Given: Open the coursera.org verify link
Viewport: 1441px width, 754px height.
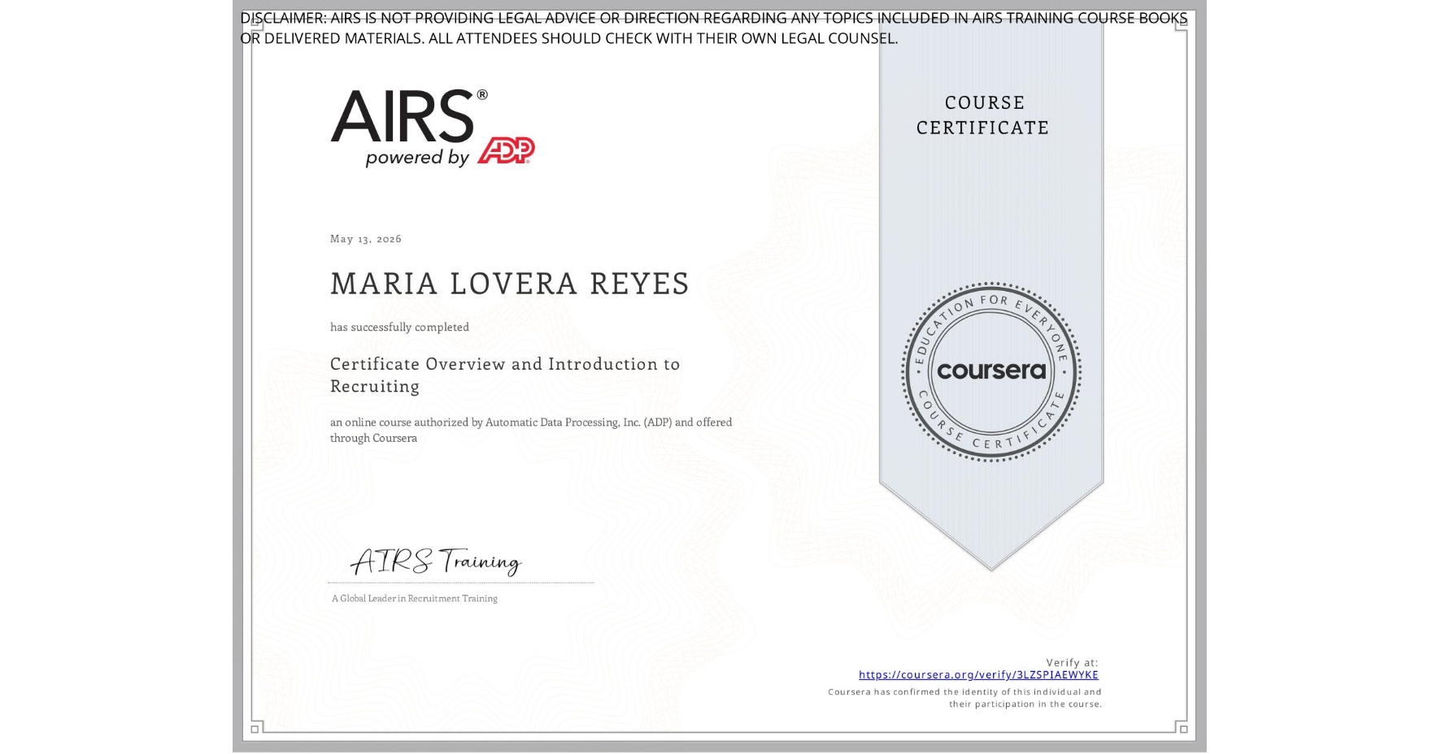Looking at the screenshot, I should point(978,674).
